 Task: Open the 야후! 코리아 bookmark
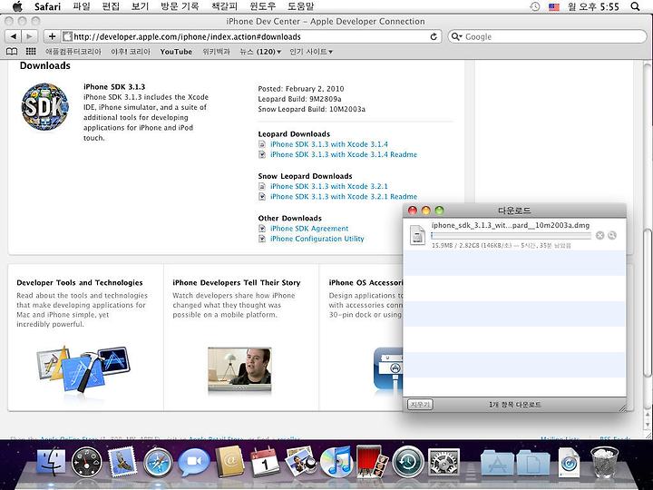pos(131,52)
